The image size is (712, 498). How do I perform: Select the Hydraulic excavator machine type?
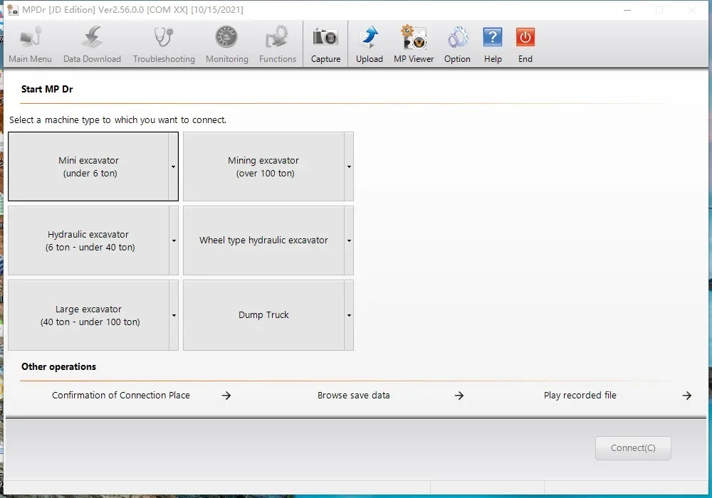(88, 240)
